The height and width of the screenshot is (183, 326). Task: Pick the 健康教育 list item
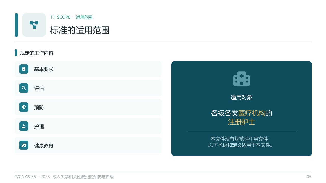click(88, 145)
